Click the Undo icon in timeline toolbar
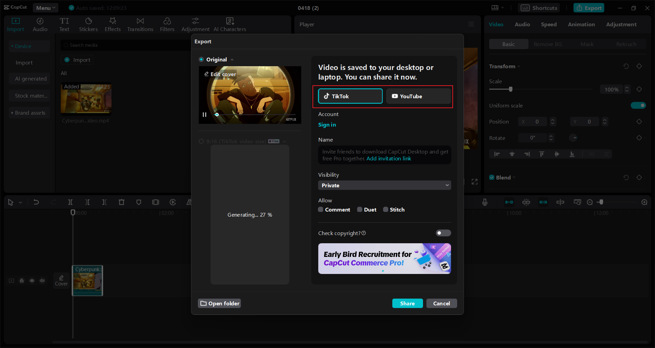The height and width of the screenshot is (348, 655). 36,202
